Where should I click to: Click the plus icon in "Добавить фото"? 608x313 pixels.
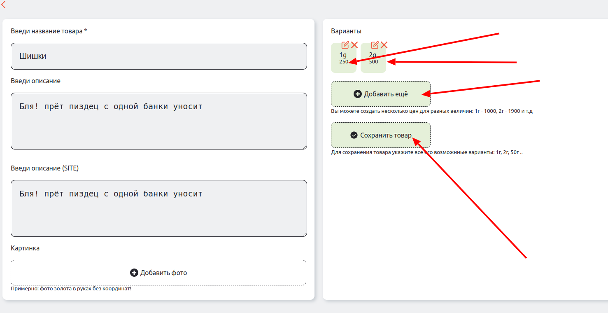pyautogui.click(x=134, y=273)
